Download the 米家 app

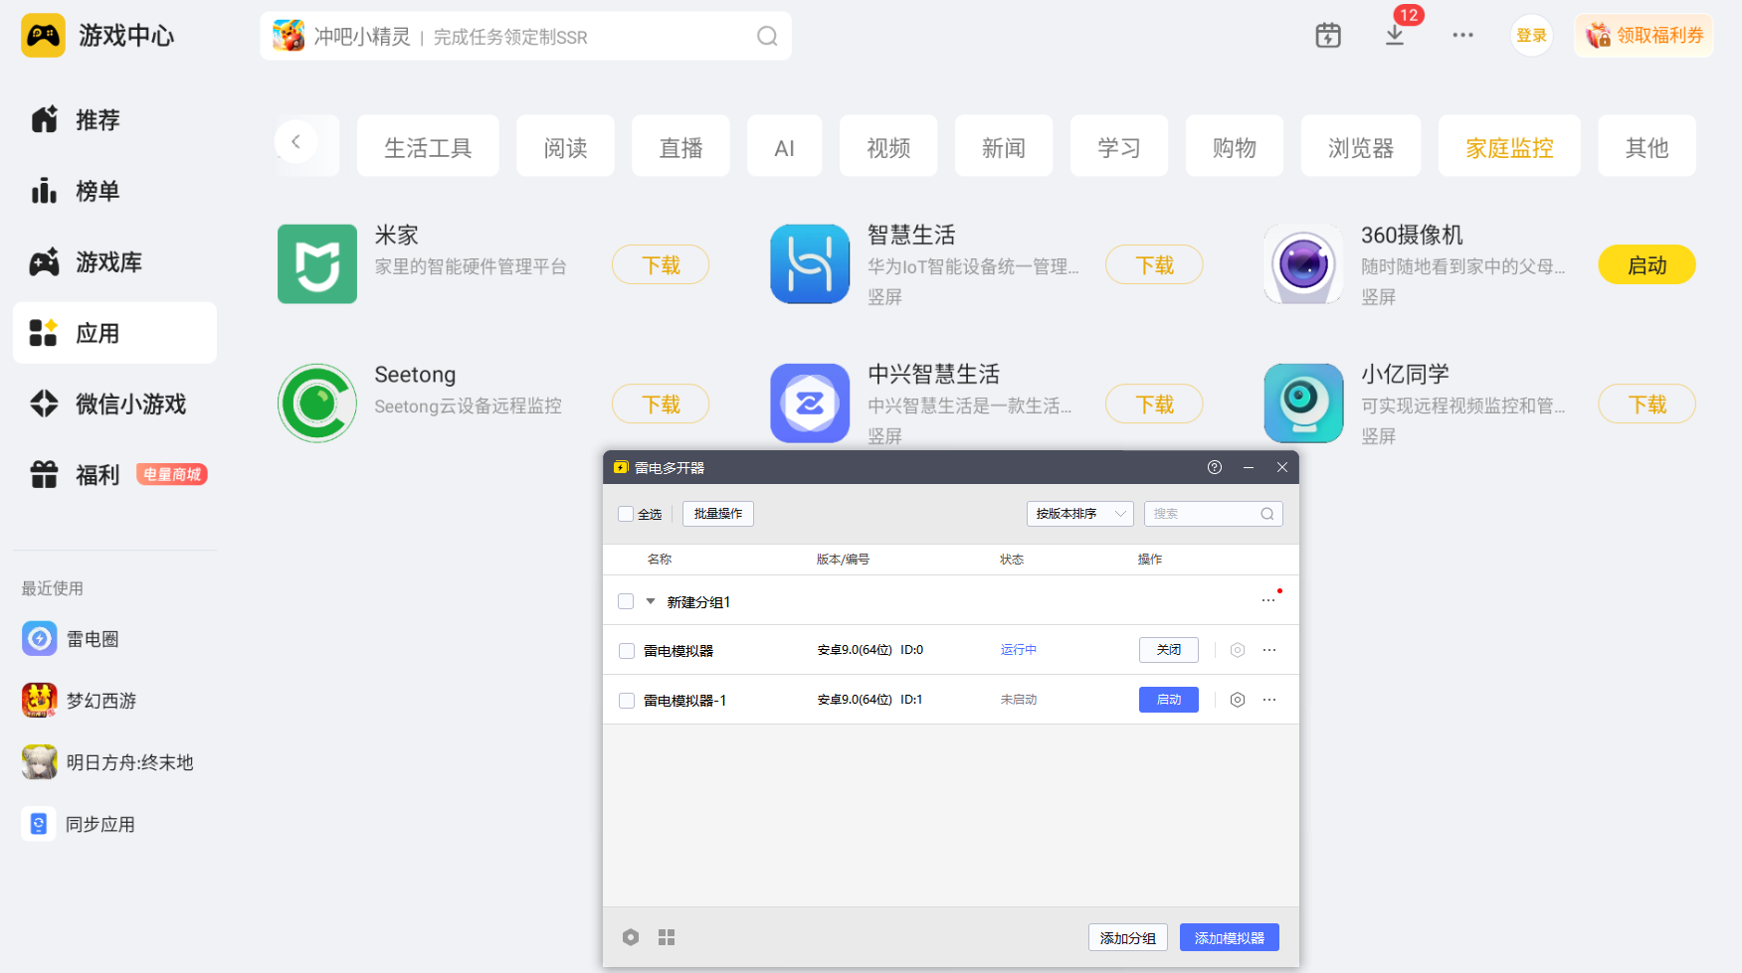661,264
